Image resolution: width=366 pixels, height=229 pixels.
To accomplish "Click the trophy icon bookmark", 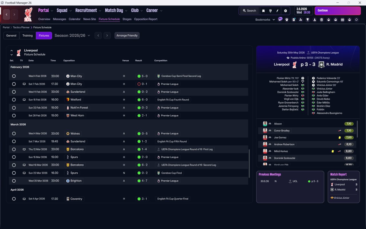I will (x=308, y=20).
